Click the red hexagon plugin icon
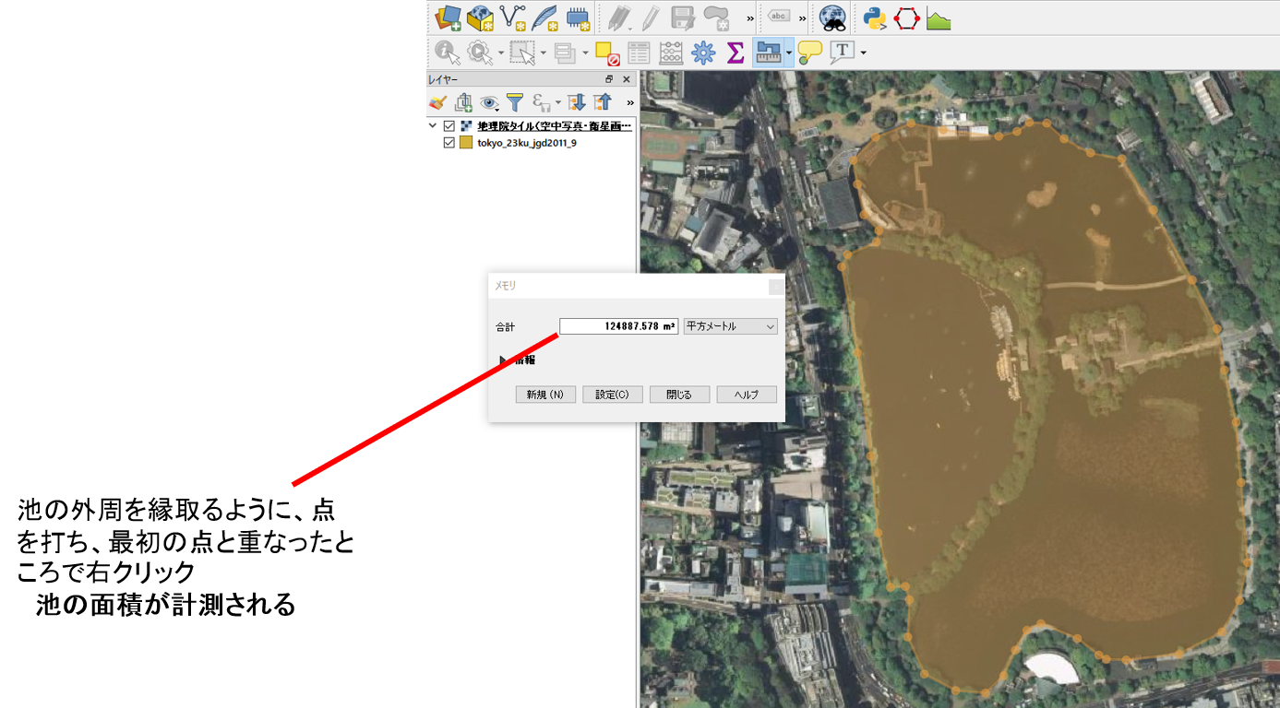The width and height of the screenshot is (1280, 708). (907, 18)
